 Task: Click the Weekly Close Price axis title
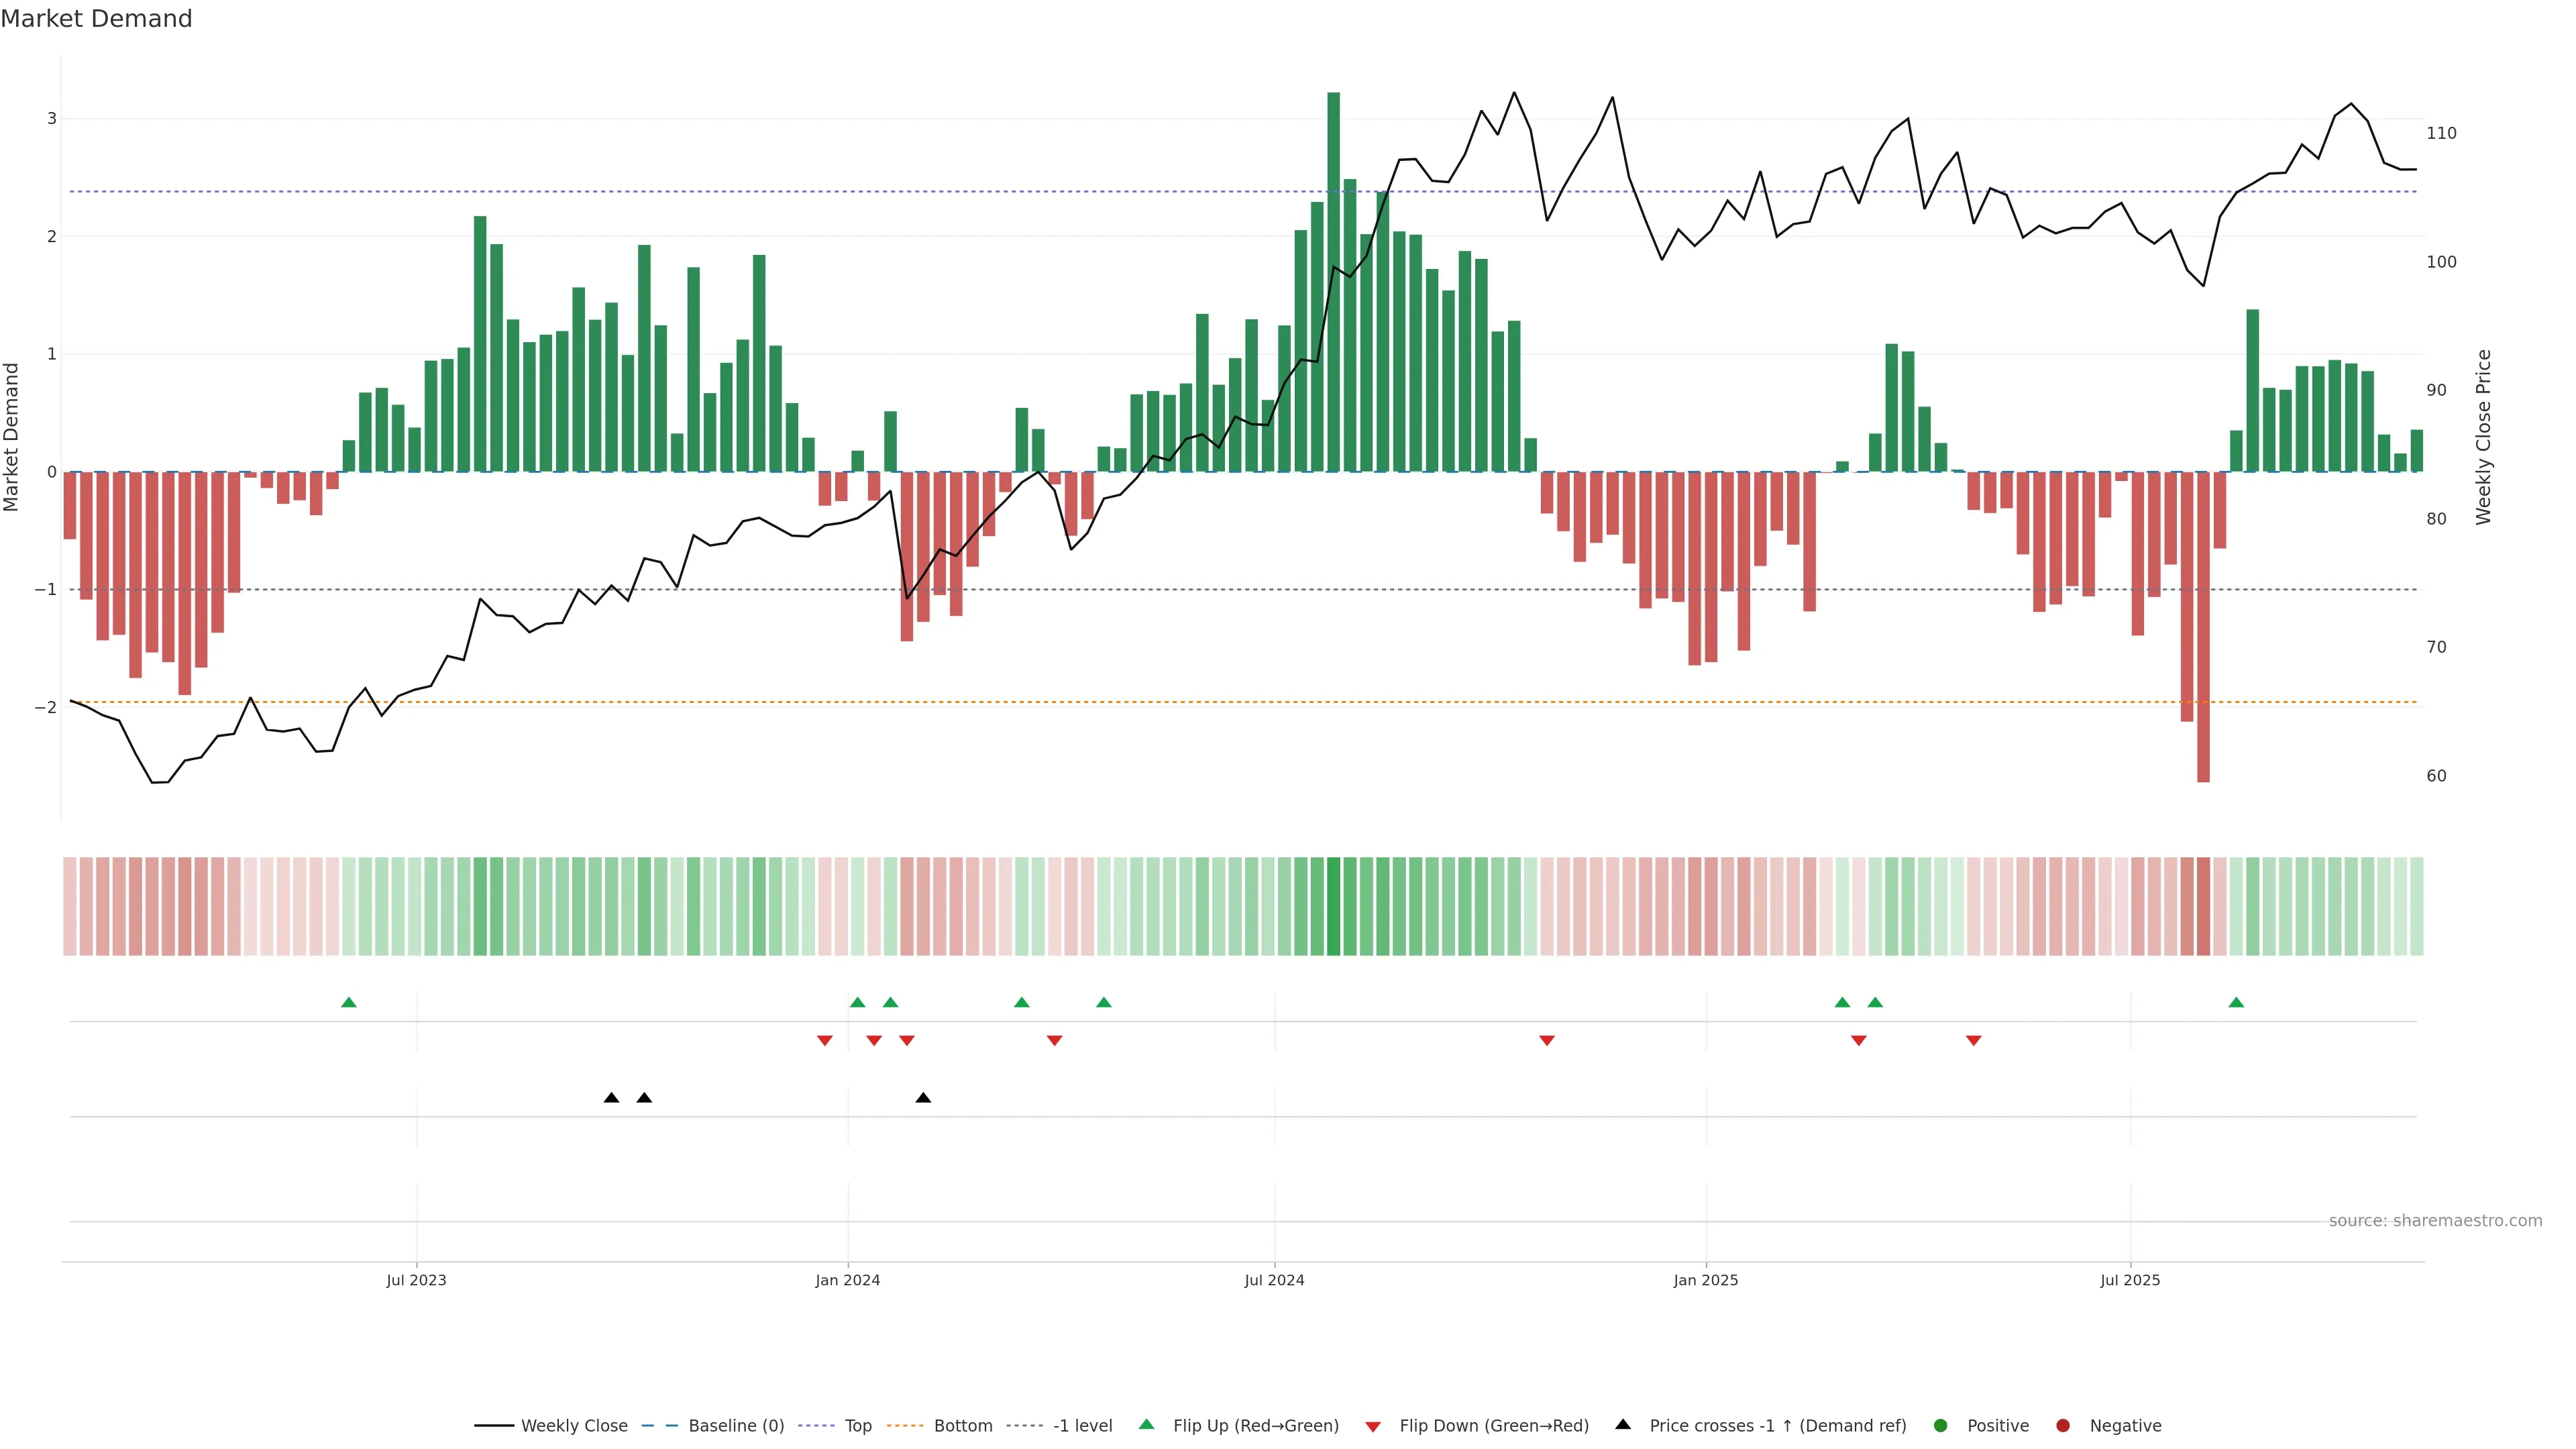2484,437
